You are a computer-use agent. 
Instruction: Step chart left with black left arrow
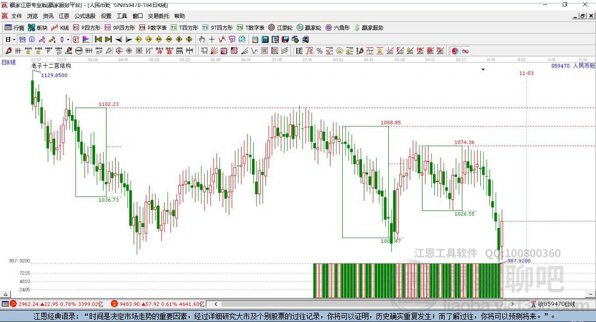coord(119,40)
